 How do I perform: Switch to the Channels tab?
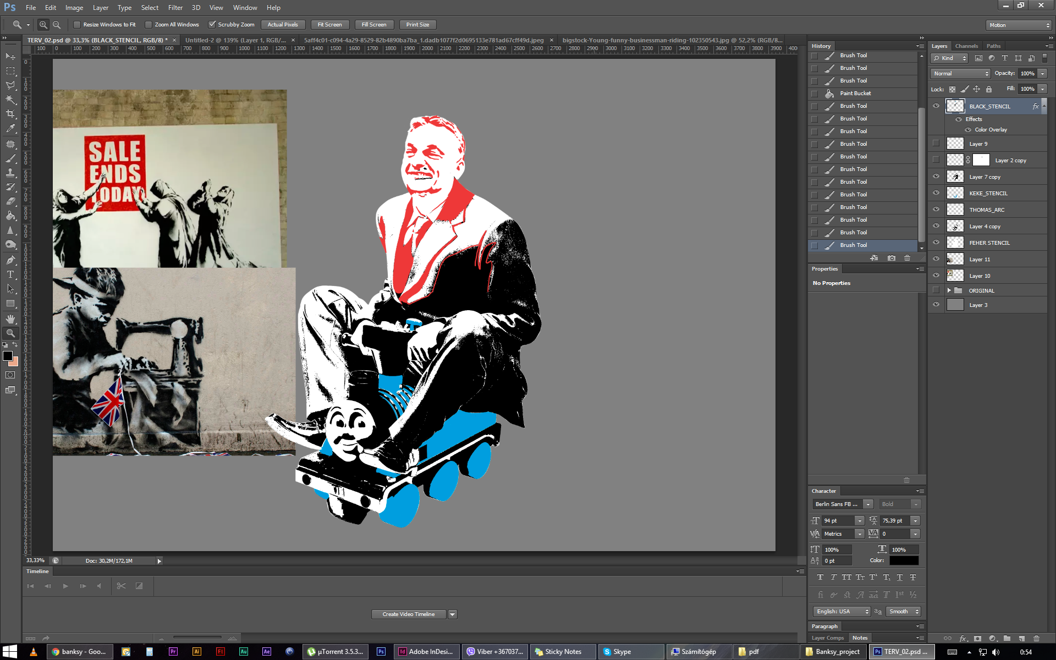[966, 46]
